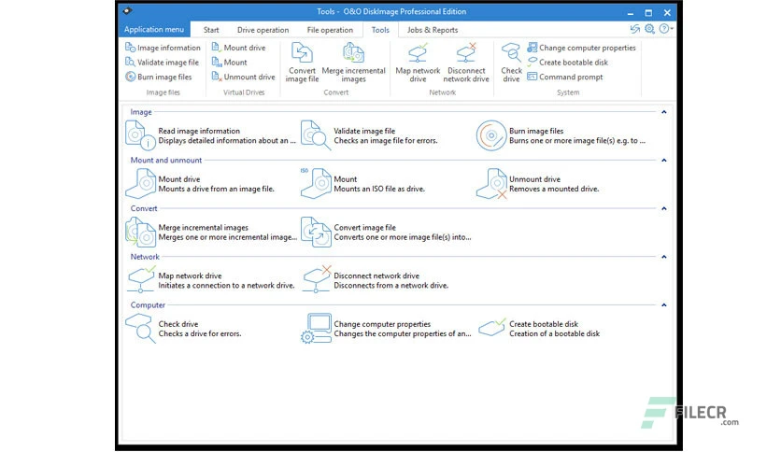Open the help question mark dropdown
The width and height of the screenshot is (781, 452).
point(666,29)
